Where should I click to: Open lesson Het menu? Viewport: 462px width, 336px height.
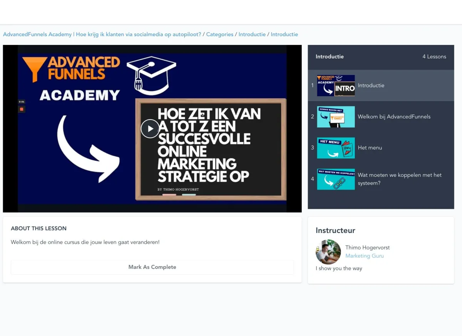coord(370,148)
